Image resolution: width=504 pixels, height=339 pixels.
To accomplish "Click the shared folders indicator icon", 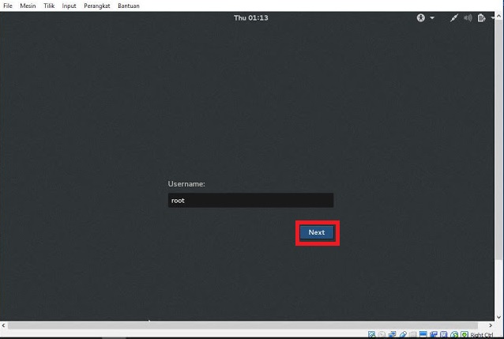I will coord(413,334).
